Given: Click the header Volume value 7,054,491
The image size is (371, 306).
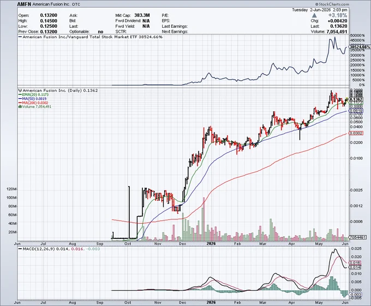Looking at the screenshot, I should pos(337,32).
